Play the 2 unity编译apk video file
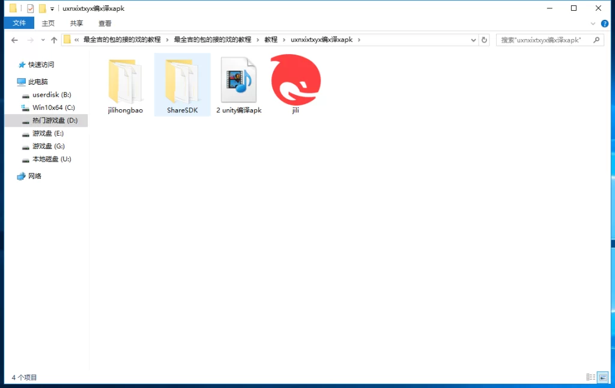The height and width of the screenshot is (388, 615). pyautogui.click(x=238, y=78)
